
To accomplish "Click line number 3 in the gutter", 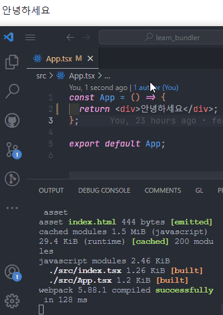I will point(50,120).
